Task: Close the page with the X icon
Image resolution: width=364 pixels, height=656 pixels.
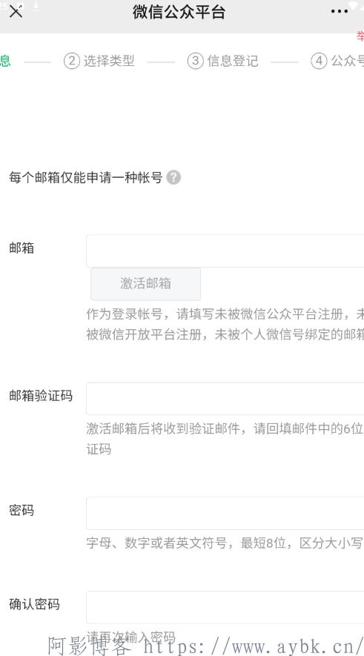Action: click(x=16, y=12)
